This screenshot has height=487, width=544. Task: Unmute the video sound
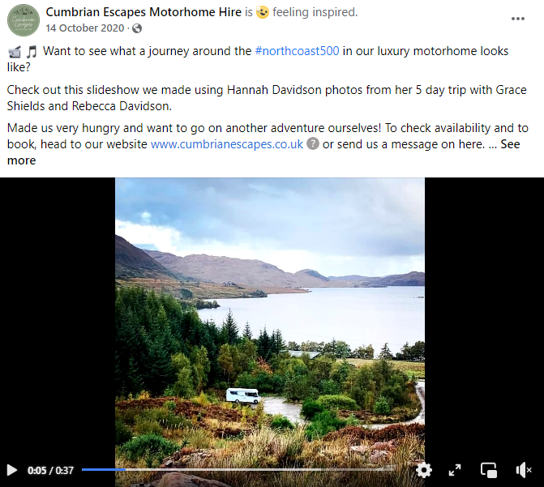pyautogui.click(x=524, y=470)
